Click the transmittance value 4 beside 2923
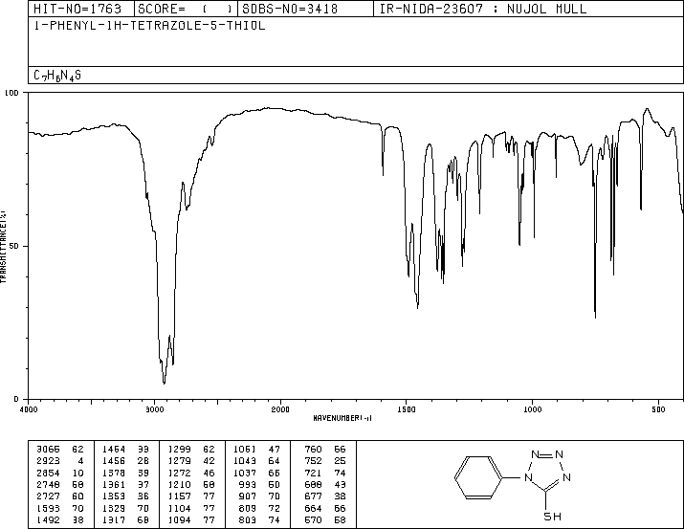The image size is (684, 529). (80, 460)
